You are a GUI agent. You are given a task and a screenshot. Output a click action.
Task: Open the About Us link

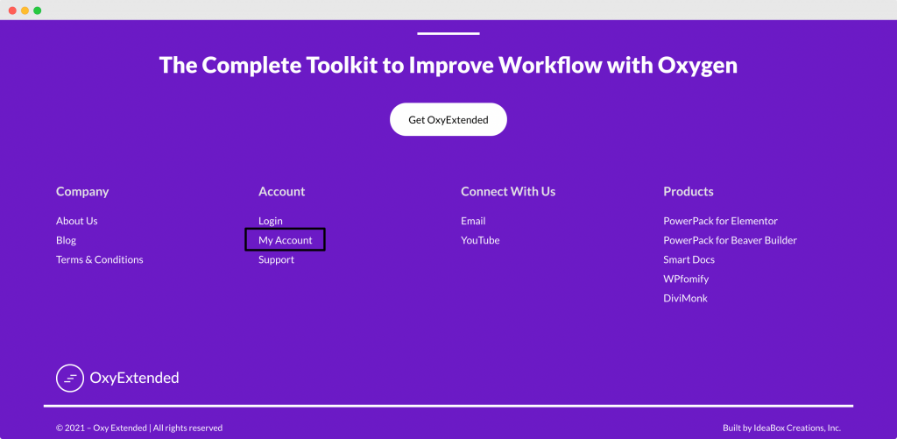click(x=77, y=221)
